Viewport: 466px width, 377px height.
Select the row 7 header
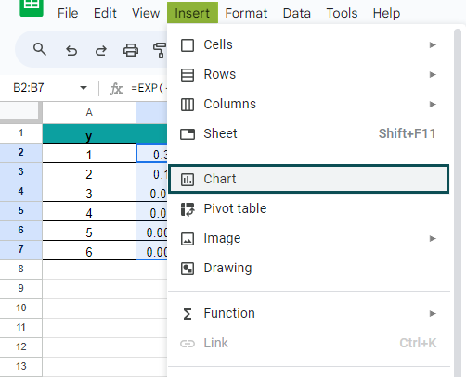pos(20,249)
